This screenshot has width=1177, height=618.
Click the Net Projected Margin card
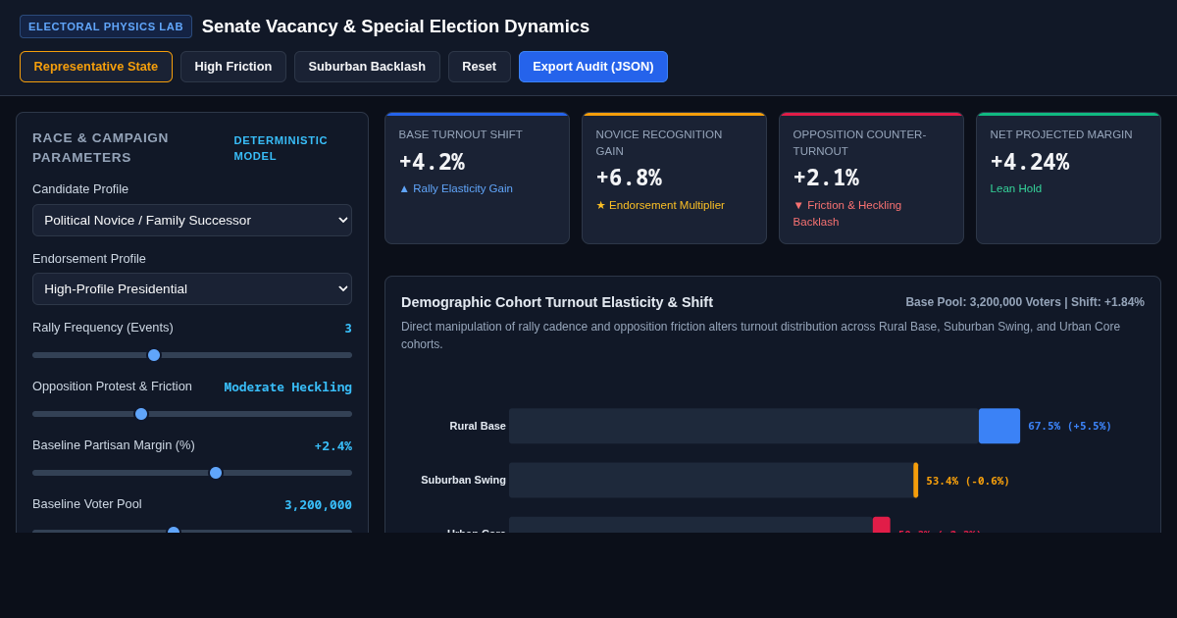pos(1068,179)
